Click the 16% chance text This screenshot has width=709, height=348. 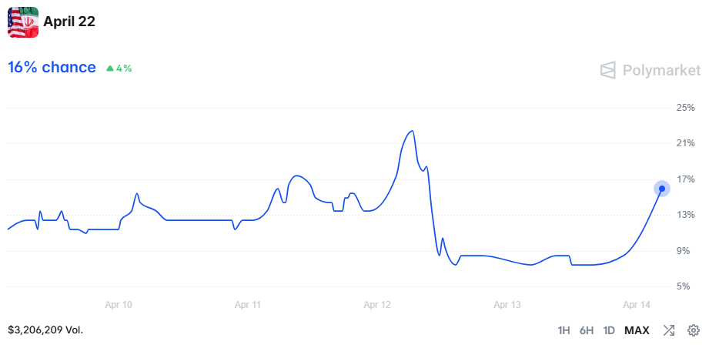[52, 68]
